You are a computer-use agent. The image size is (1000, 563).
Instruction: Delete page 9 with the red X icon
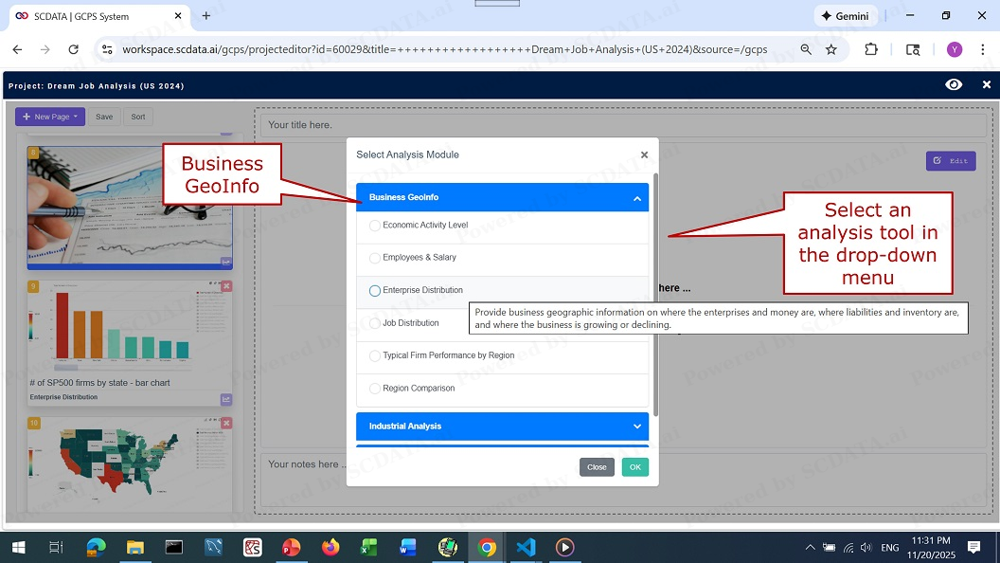click(x=226, y=286)
